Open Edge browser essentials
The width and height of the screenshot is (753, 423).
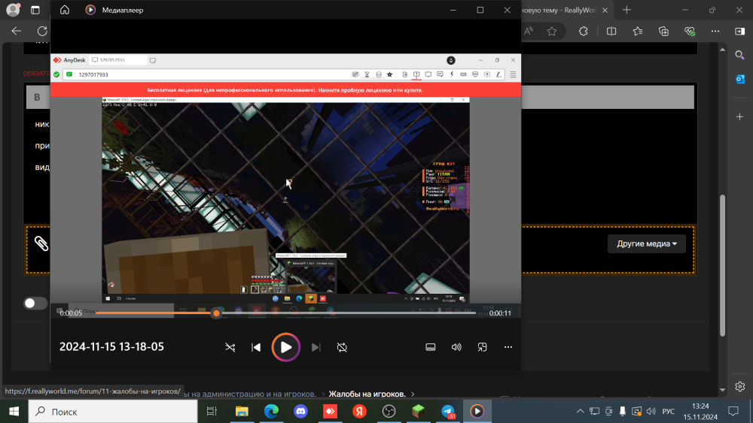[x=690, y=31]
